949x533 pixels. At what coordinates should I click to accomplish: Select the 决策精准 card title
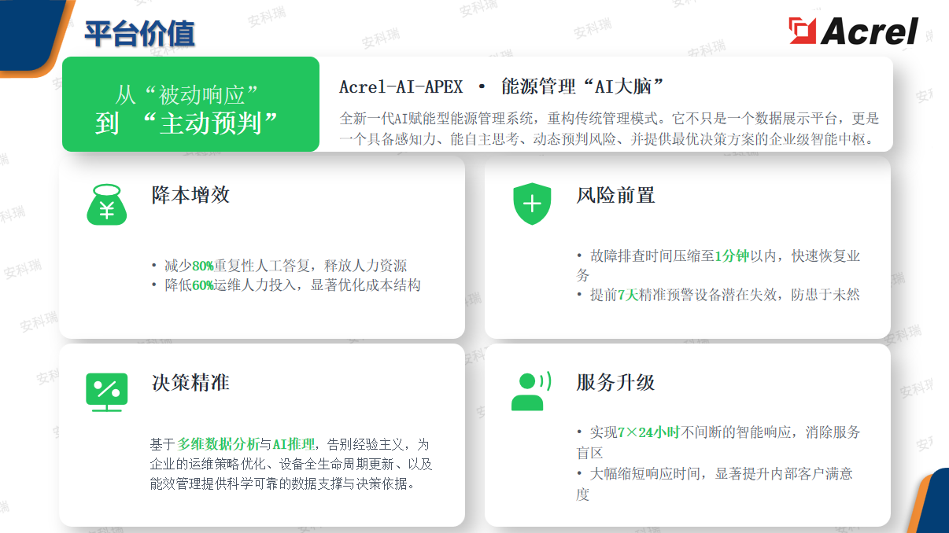pos(190,383)
